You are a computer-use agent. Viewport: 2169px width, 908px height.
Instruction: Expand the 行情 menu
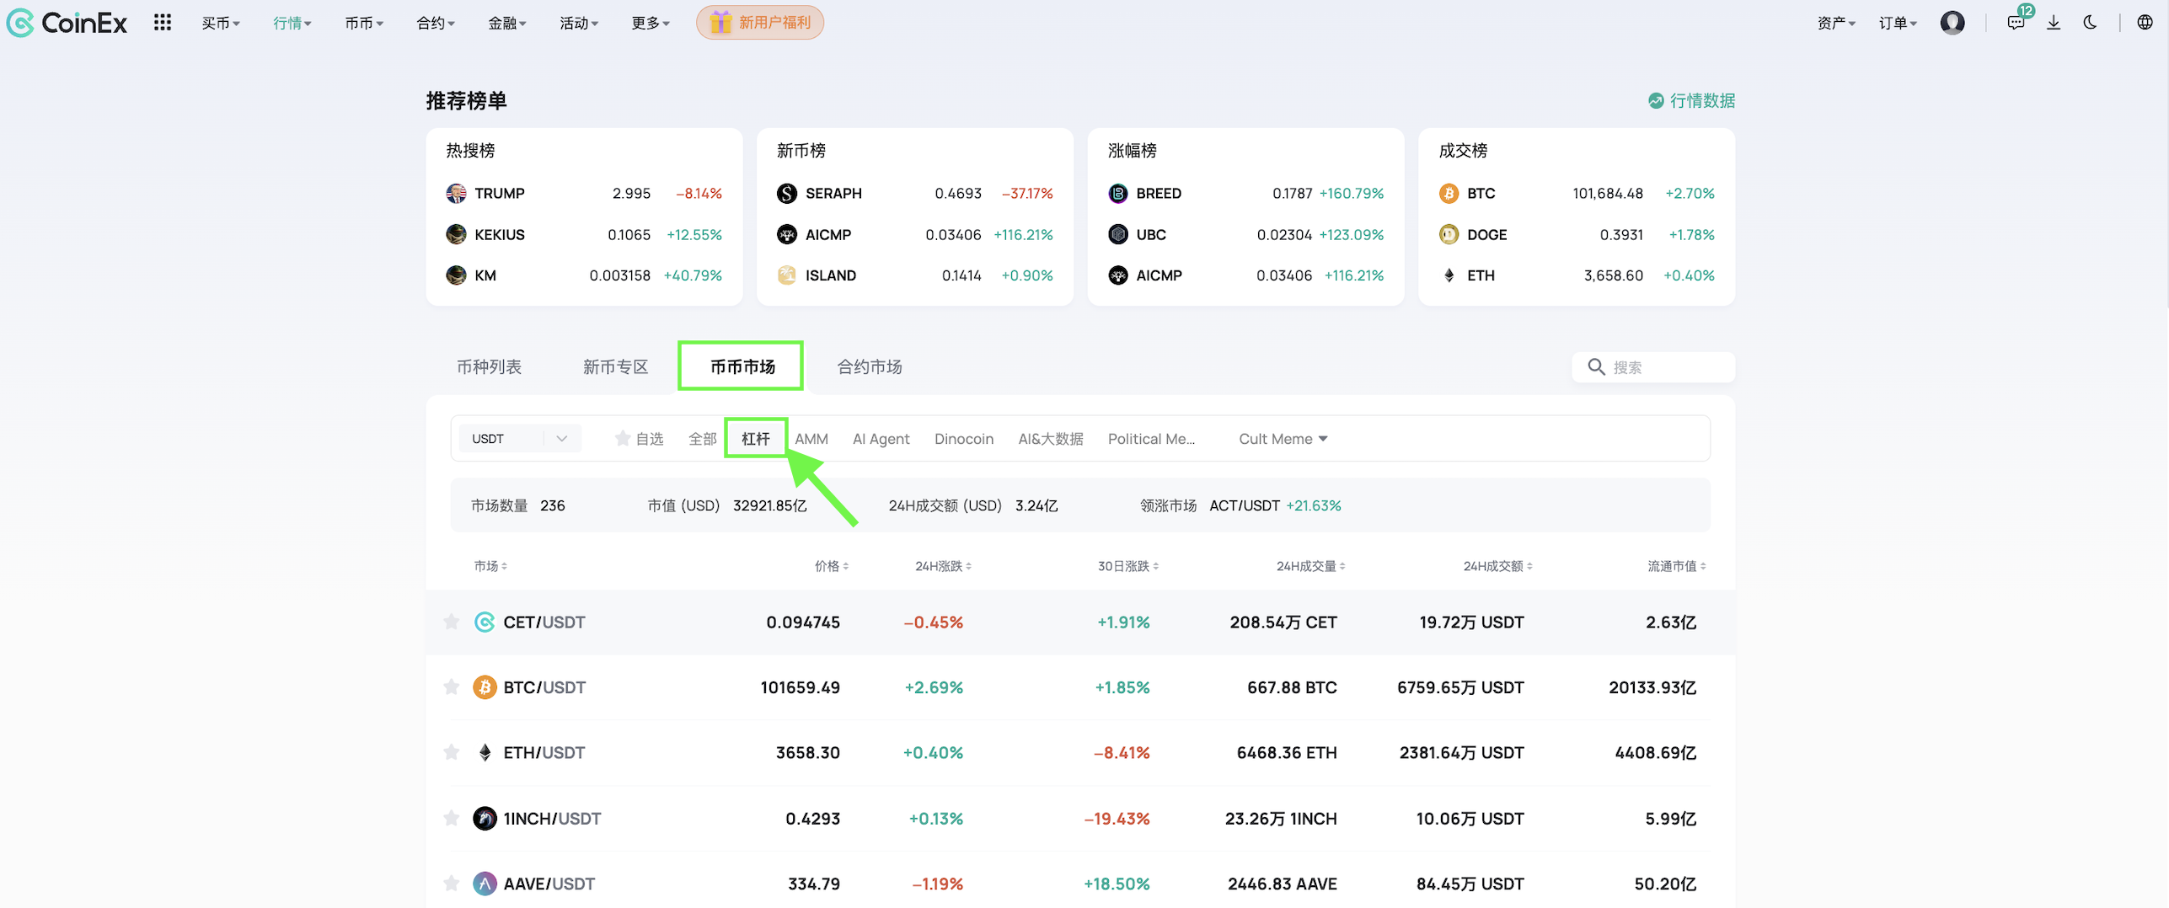(292, 23)
